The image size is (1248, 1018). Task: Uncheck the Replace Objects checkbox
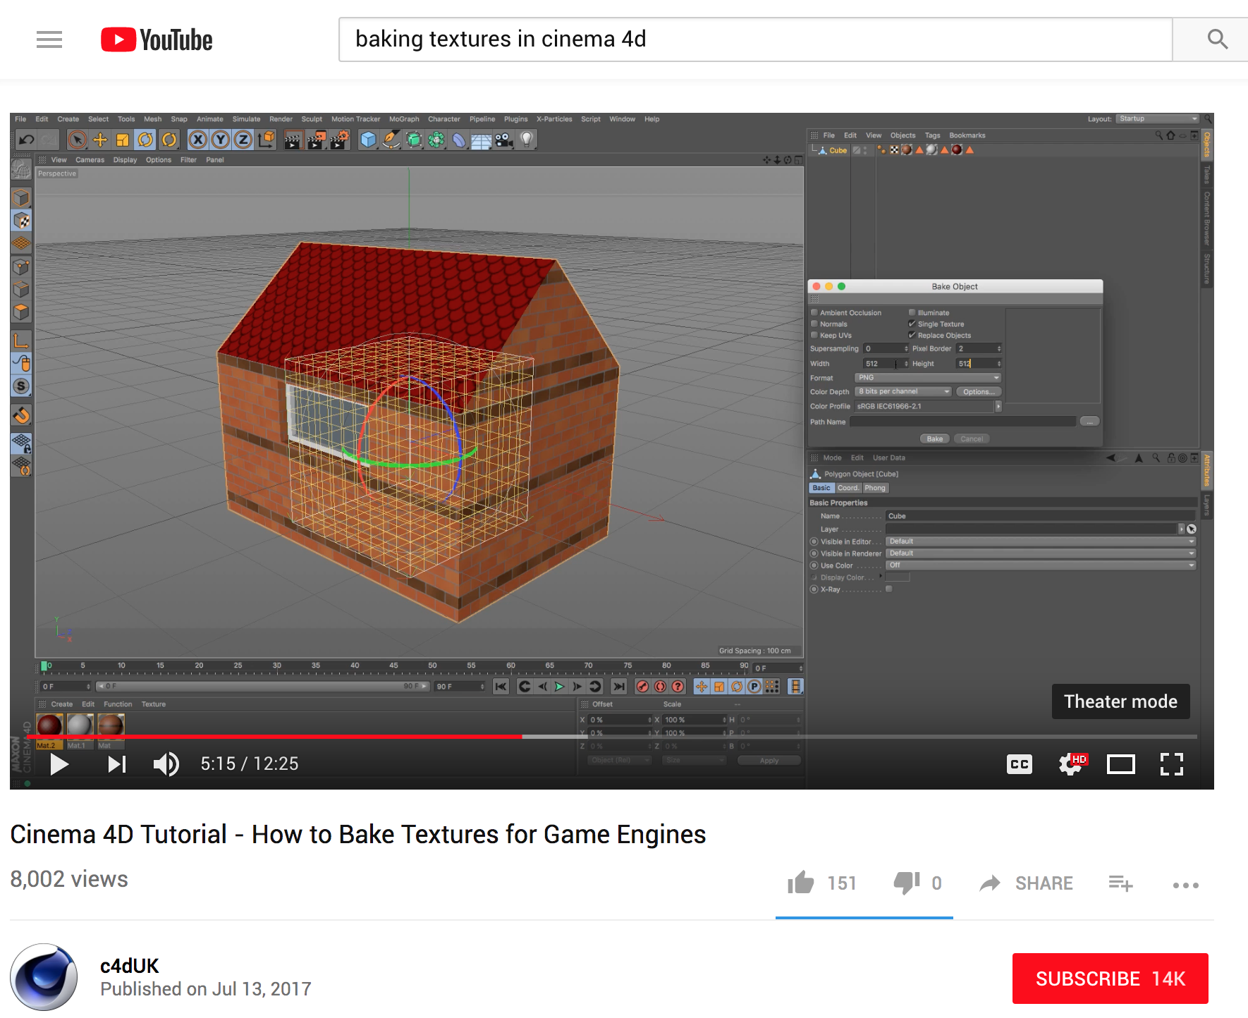click(x=912, y=336)
